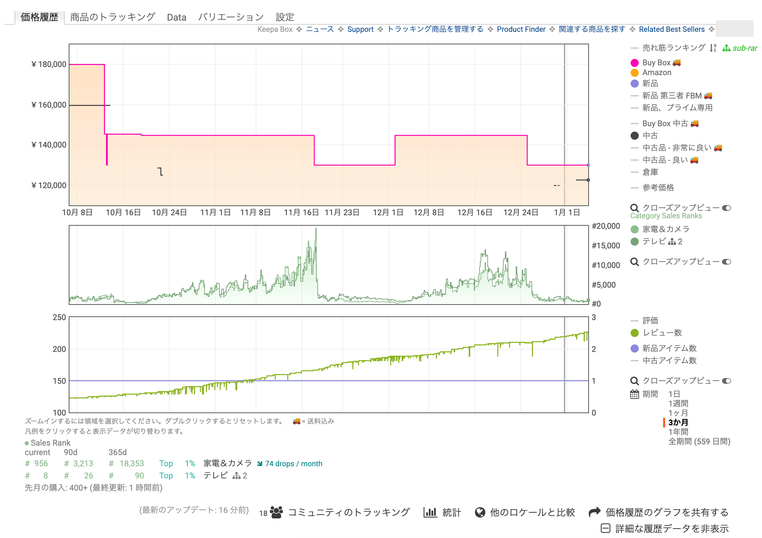Viewport: 762px width, 538px height.
Task: Open Related Best Sellers link
Action: pos(672,29)
